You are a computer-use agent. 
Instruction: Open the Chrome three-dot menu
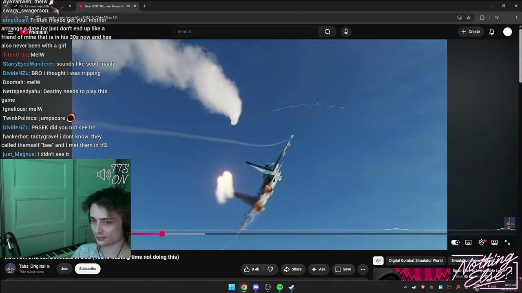(x=516, y=17)
